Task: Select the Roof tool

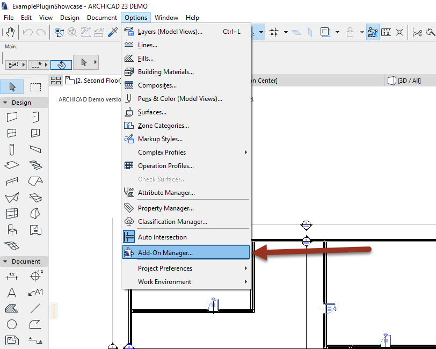Action: pyautogui.click(x=35, y=181)
